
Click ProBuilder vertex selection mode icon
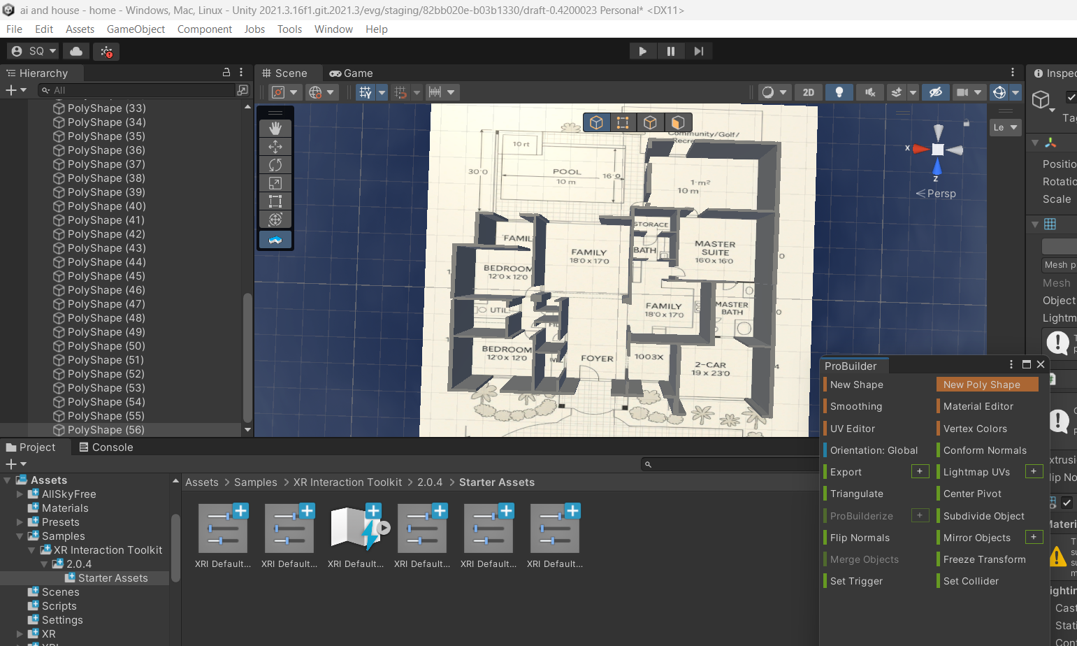(623, 123)
